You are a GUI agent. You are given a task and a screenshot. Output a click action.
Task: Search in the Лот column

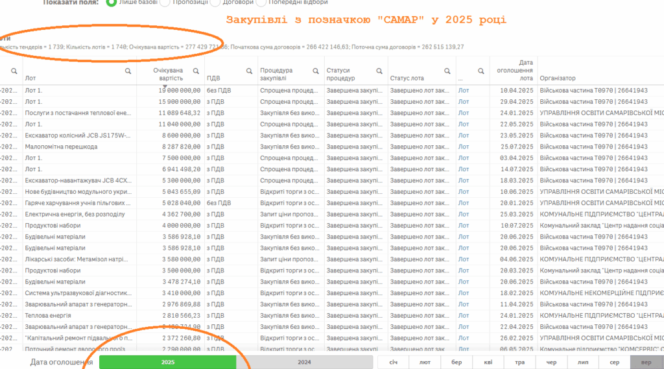tap(128, 71)
